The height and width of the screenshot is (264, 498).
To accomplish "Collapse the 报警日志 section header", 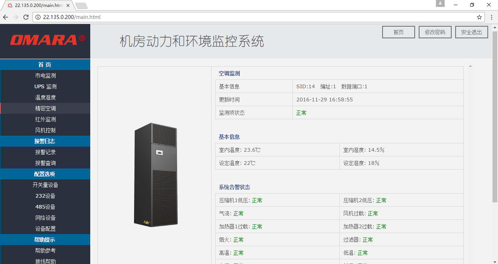I will [x=45, y=141].
